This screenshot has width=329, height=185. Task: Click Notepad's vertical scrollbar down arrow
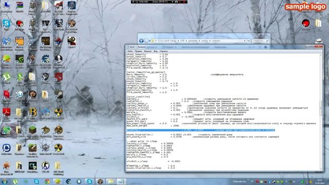[x=321, y=169]
